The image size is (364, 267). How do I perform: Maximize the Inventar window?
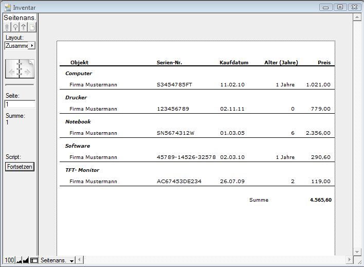point(340,7)
